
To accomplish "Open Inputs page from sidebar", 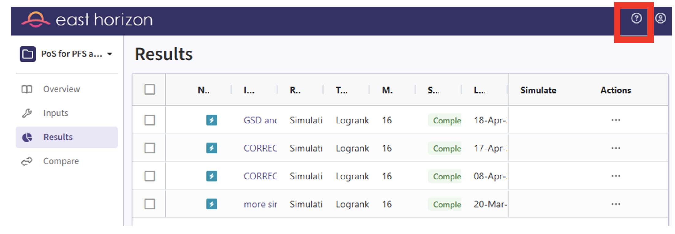I will coord(55,113).
